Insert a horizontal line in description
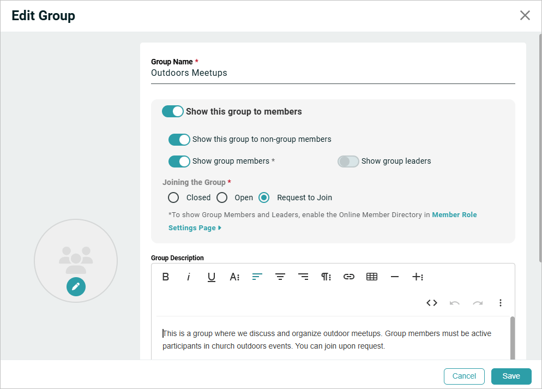 395,277
